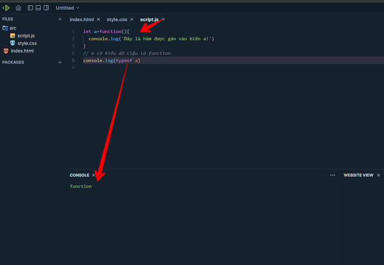Close the style.css tab

(132, 19)
